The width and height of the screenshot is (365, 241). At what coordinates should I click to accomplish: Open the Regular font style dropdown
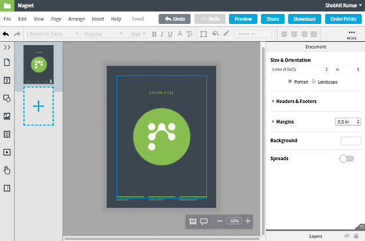coord(104,34)
